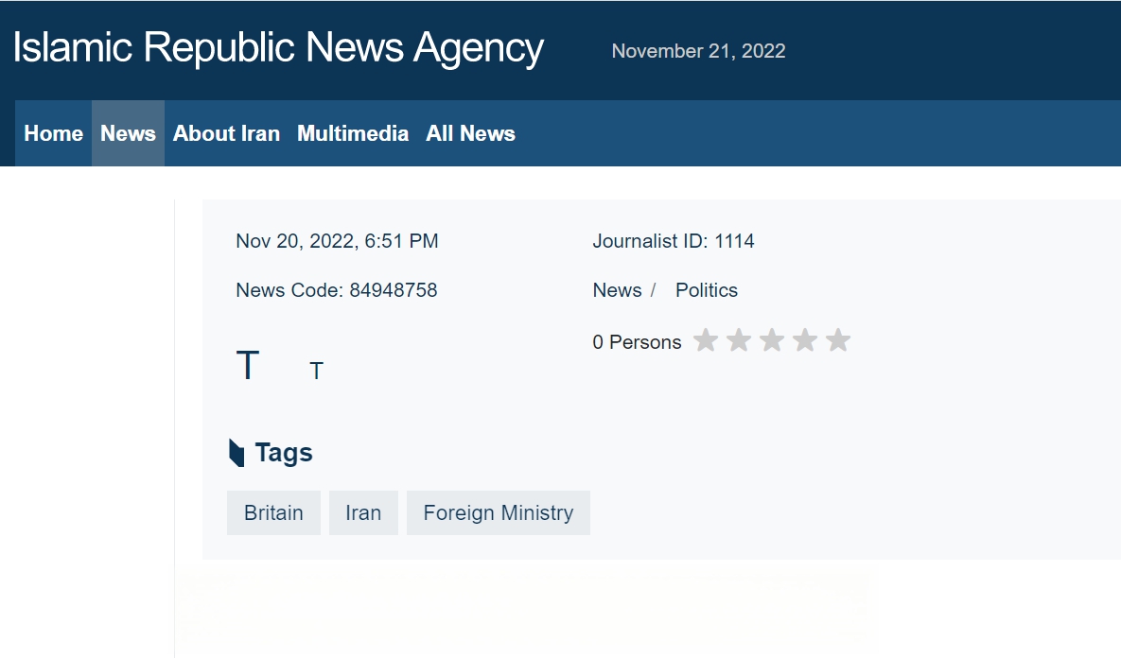Rate article one star

706,340
